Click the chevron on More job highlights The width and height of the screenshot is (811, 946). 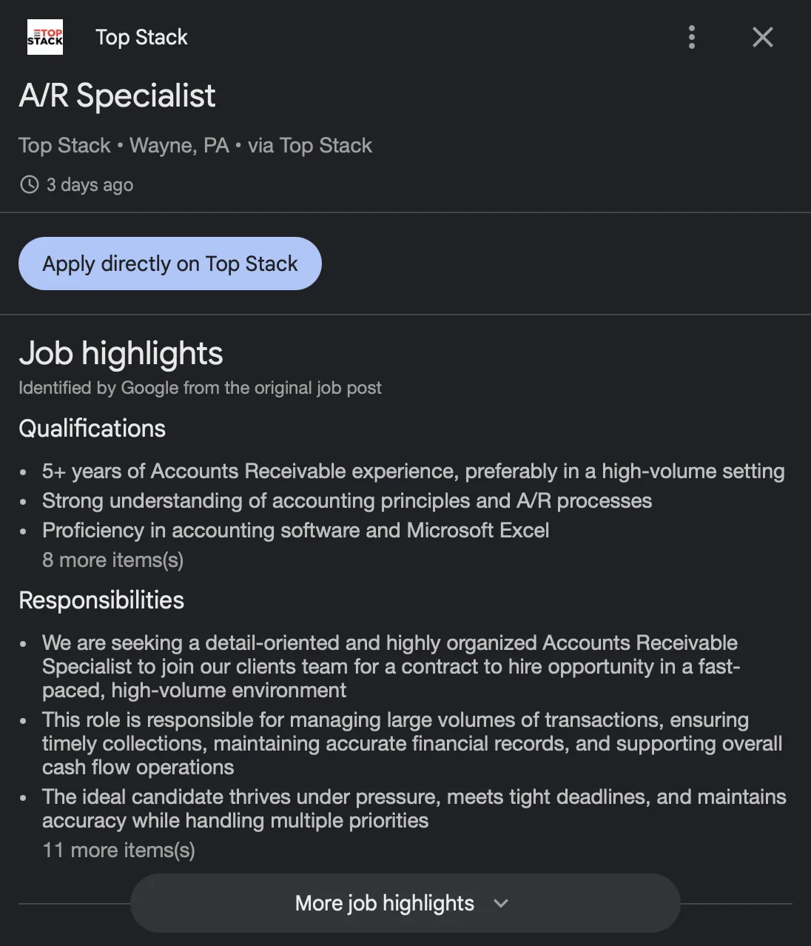click(x=500, y=903)
